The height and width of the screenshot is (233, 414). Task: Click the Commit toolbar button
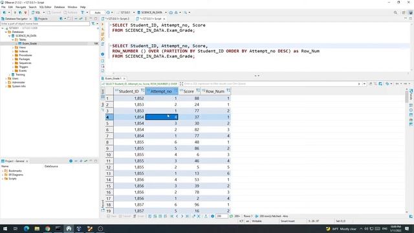[x=54, y=12]
